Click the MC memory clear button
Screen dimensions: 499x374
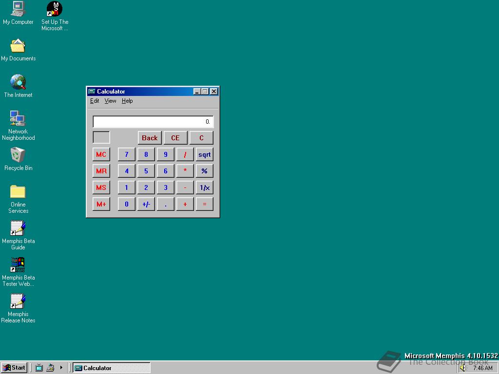[101, 154]
